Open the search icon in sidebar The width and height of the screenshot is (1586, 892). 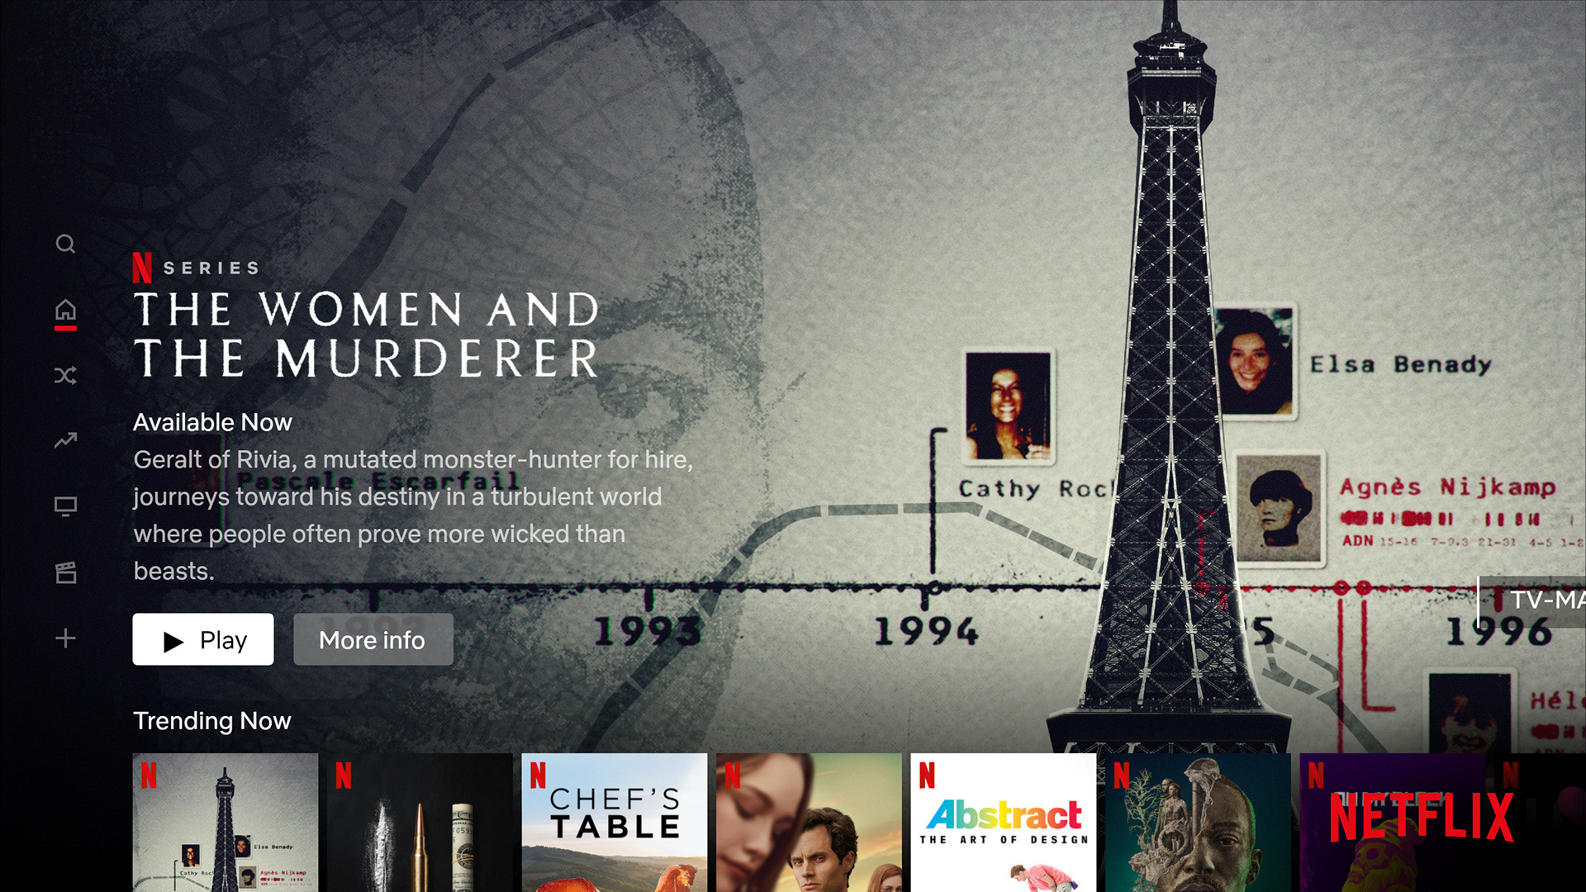(x=65, y=244)
